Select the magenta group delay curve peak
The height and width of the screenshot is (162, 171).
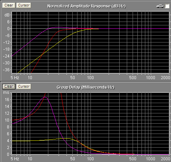click(45, 97)
